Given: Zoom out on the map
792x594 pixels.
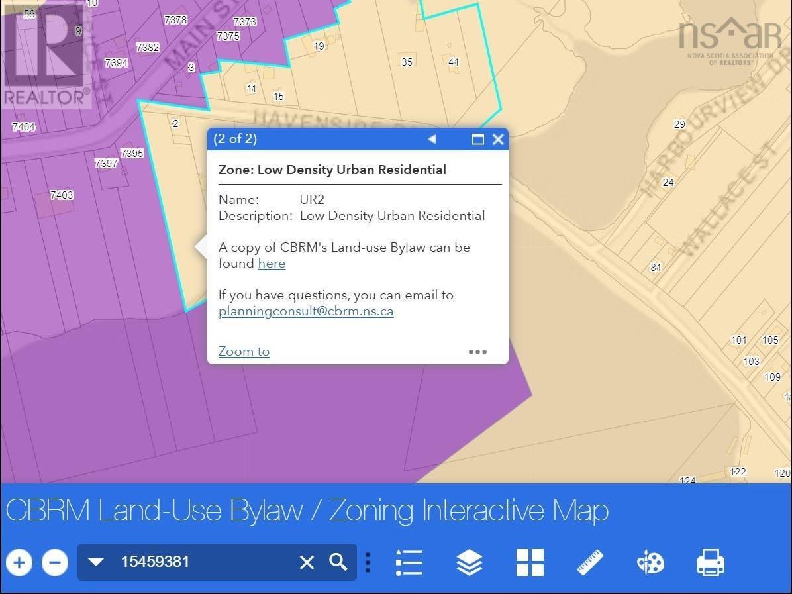Looking at the screenshot, I should coord(55,562).
